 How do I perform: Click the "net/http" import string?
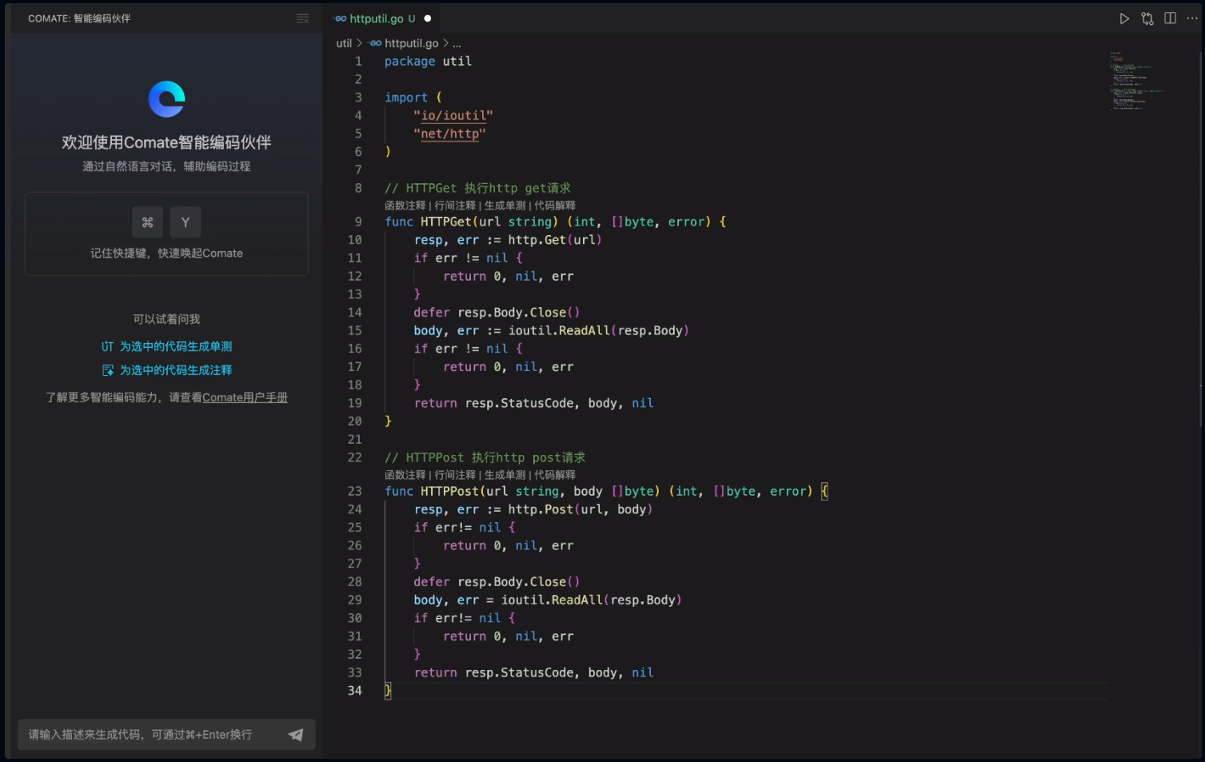tap(449, 134)
